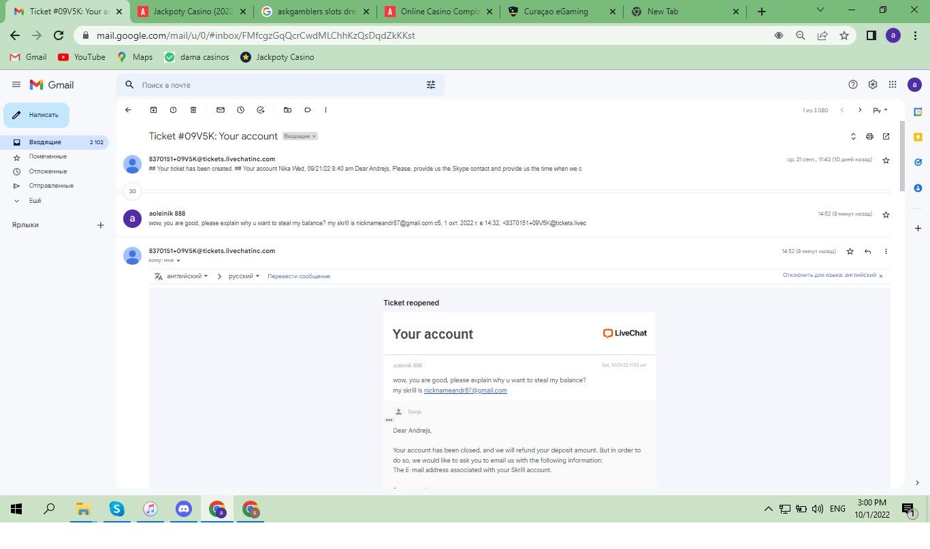Snooze this email using clock icon
The image size is (930, 549).
[x=240, y=110]
